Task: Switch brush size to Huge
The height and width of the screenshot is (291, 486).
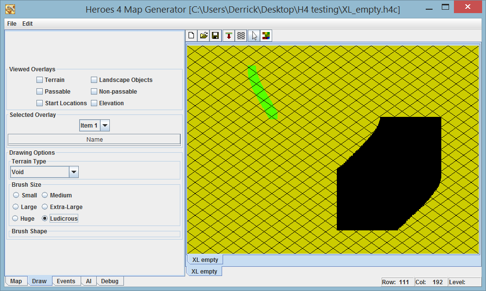Action: (15, 218)
